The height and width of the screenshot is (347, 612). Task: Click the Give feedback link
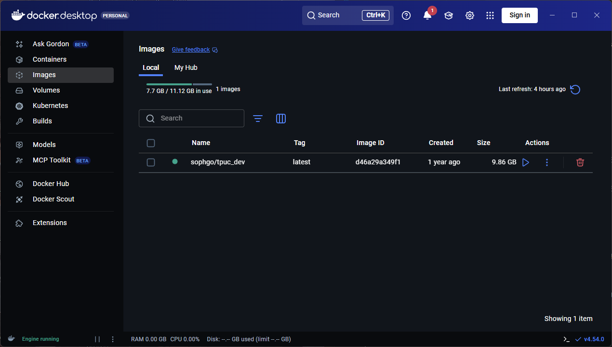click(191, 50)
